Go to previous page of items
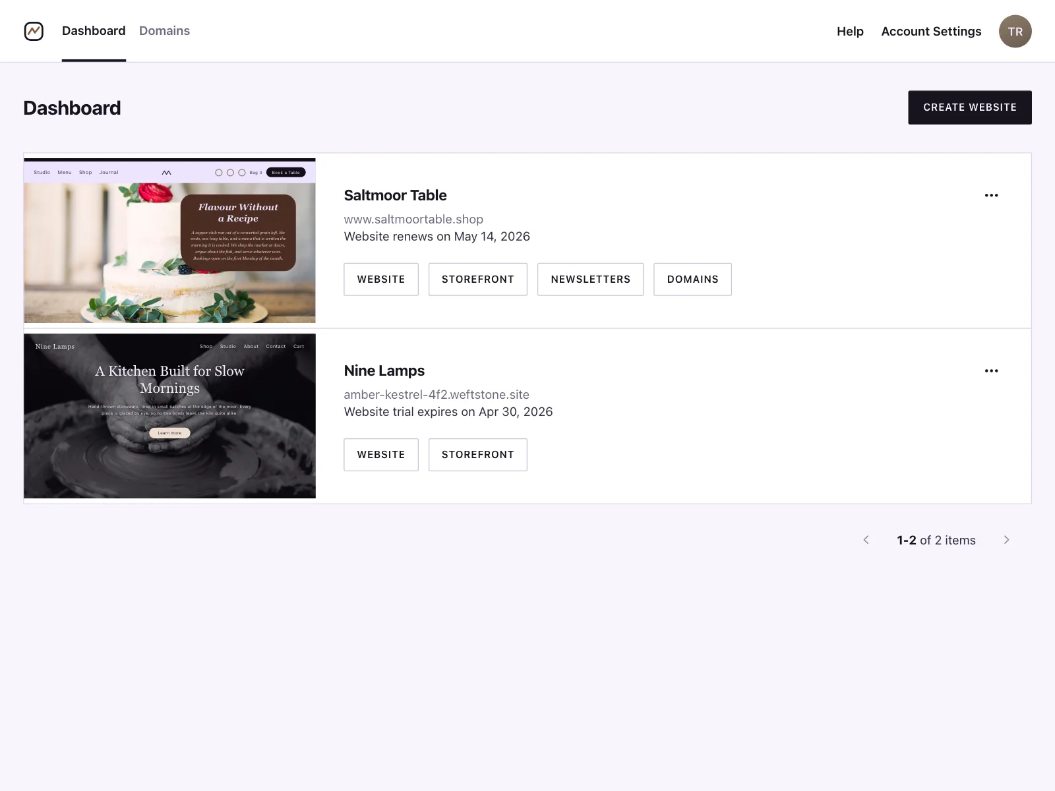 (866, 540)
